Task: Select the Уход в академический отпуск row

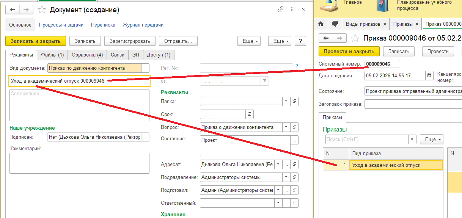Action: click(396, 165)
